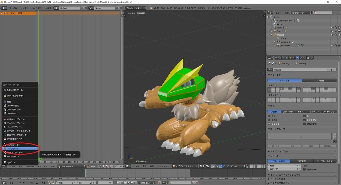Select Pose Position button

pyautogui.click(x=285, y=81)
